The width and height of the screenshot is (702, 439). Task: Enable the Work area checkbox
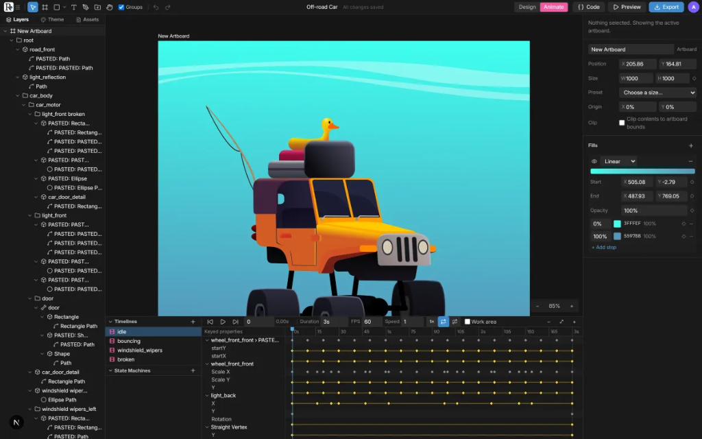468,322
